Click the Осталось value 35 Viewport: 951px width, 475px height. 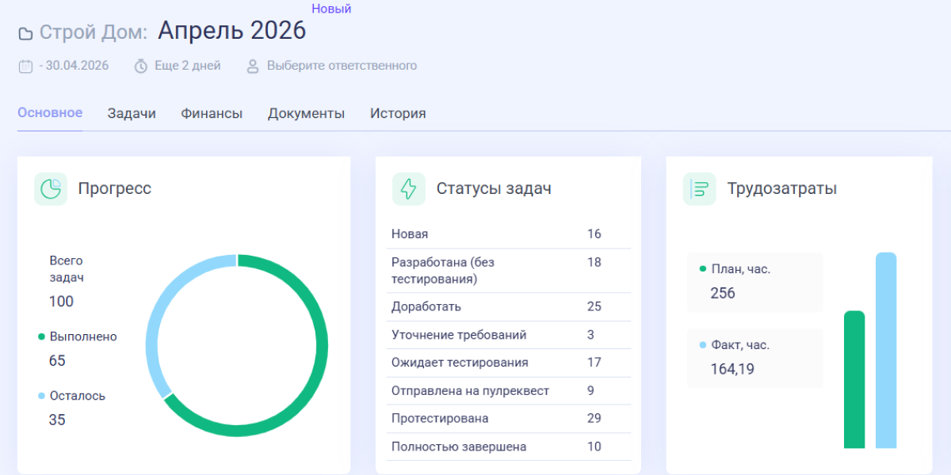pos(57,420)
